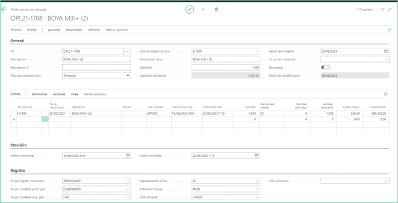398x203 pixels.
Task: Open Acciones menu in Líneas
Action: (59, 94)
